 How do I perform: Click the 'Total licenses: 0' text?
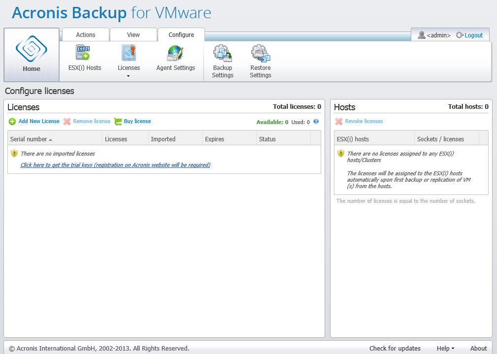(297, 107)
